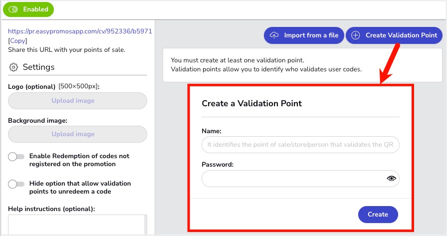
Task: Focus the validation point Name field
Action: [x=300, y=145]
